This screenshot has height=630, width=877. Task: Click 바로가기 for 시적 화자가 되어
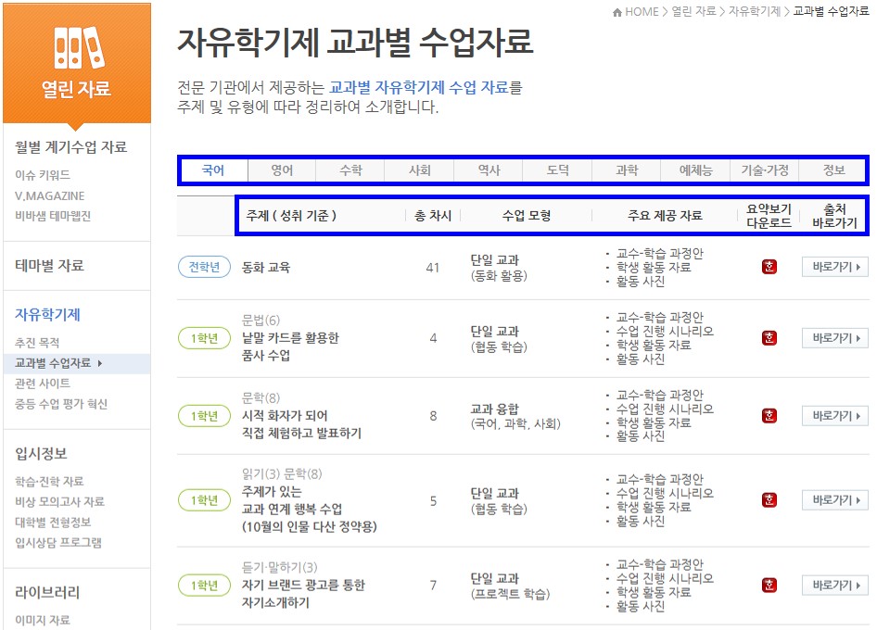(x=835, y=415)
